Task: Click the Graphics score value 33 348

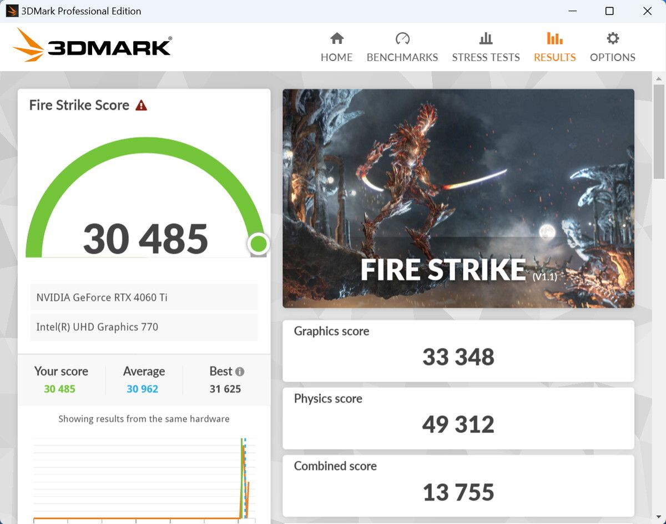Action: click(458, 357)
